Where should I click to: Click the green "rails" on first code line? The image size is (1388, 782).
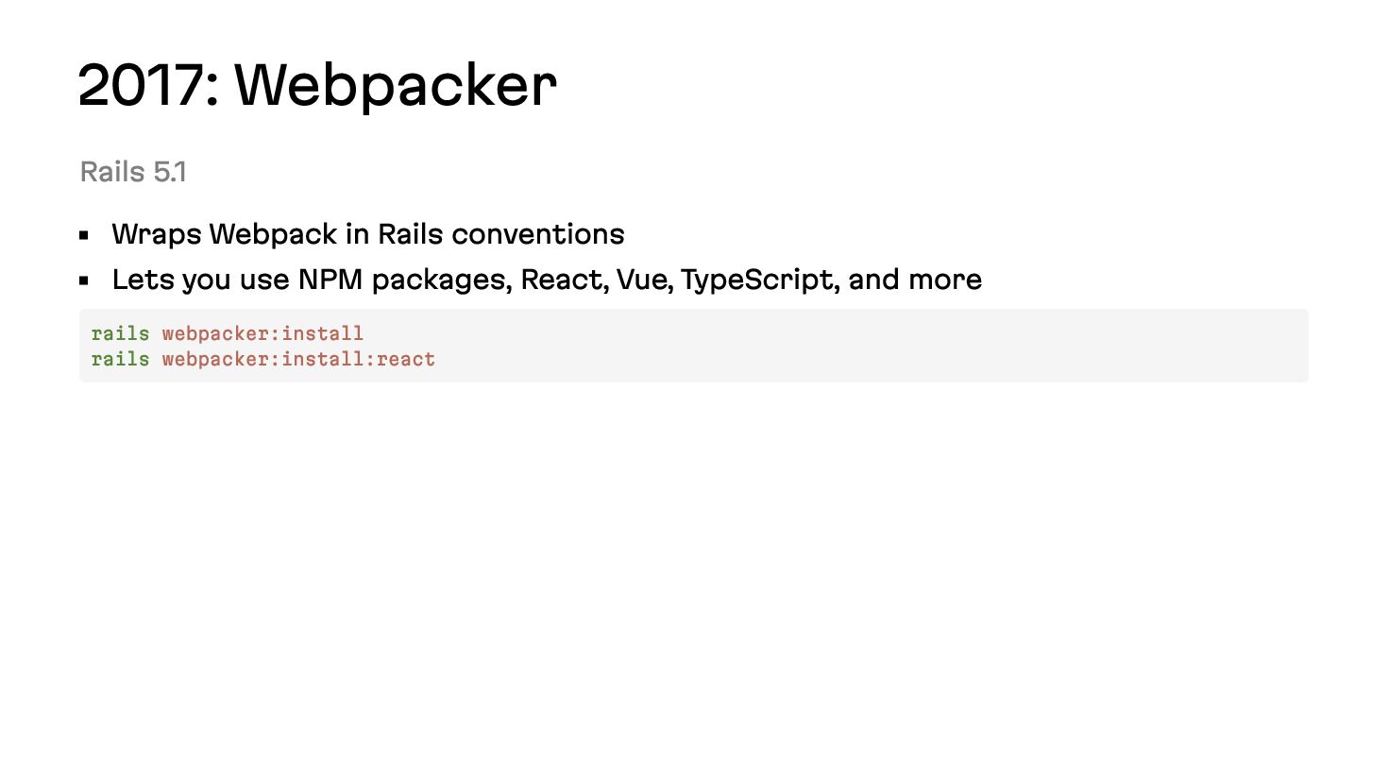click(x=120, y=333)
